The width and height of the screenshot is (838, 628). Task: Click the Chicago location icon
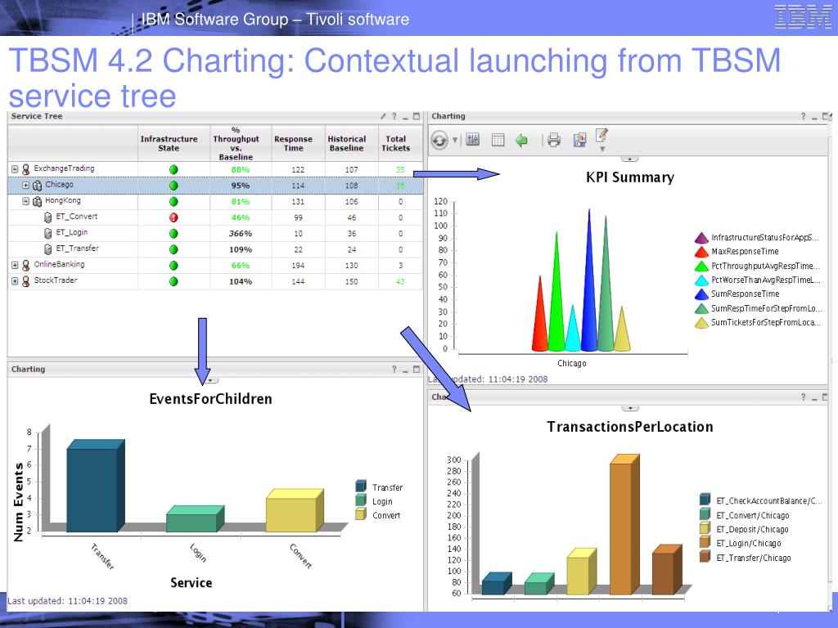coord(37,186)
